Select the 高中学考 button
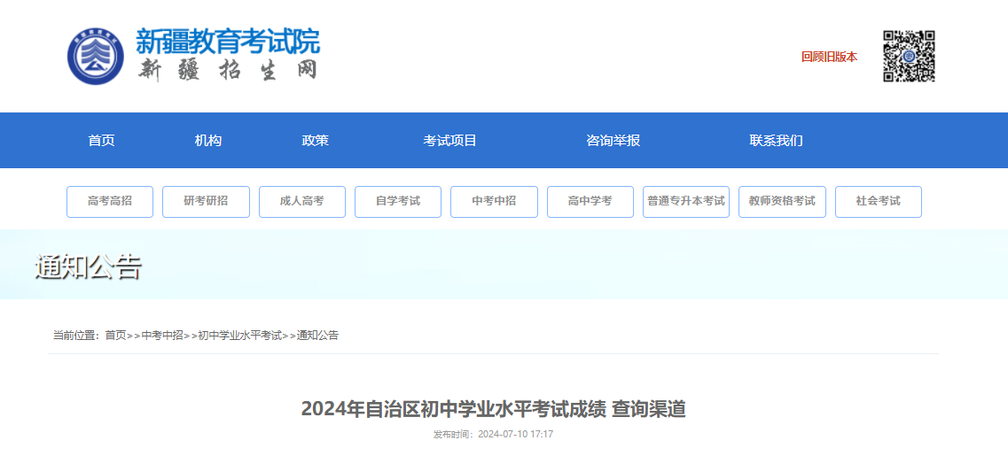Screen dimensions: 1008x456 pyautogui.click(x=590, y=202)
